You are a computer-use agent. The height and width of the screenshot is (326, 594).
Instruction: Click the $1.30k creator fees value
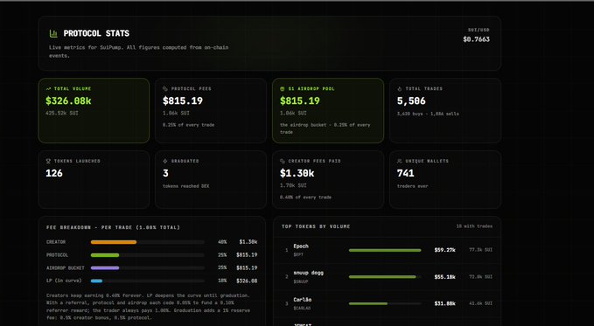(x=297, y=173)
